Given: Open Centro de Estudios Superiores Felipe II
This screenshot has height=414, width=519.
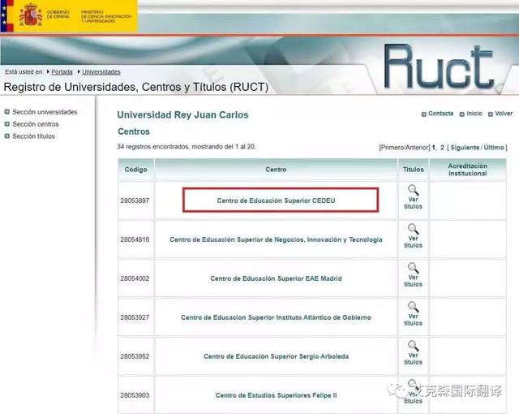Looking at the screenshot, I should 276,395.
